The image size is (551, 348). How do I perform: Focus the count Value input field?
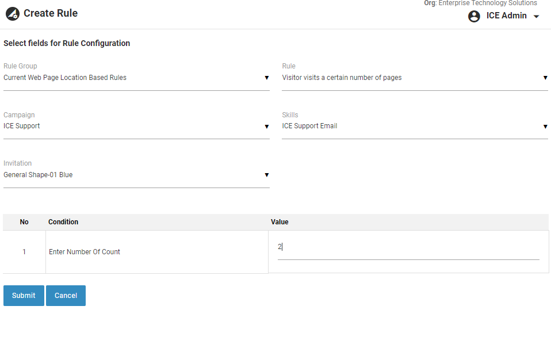click(x=408, y=247)
